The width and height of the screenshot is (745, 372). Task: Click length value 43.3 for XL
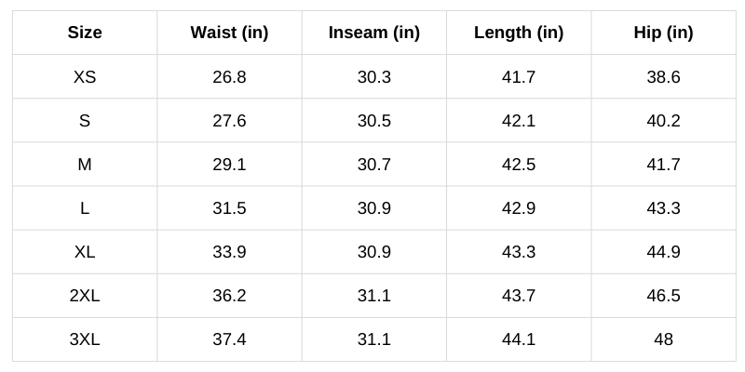[x=519, y=252]
